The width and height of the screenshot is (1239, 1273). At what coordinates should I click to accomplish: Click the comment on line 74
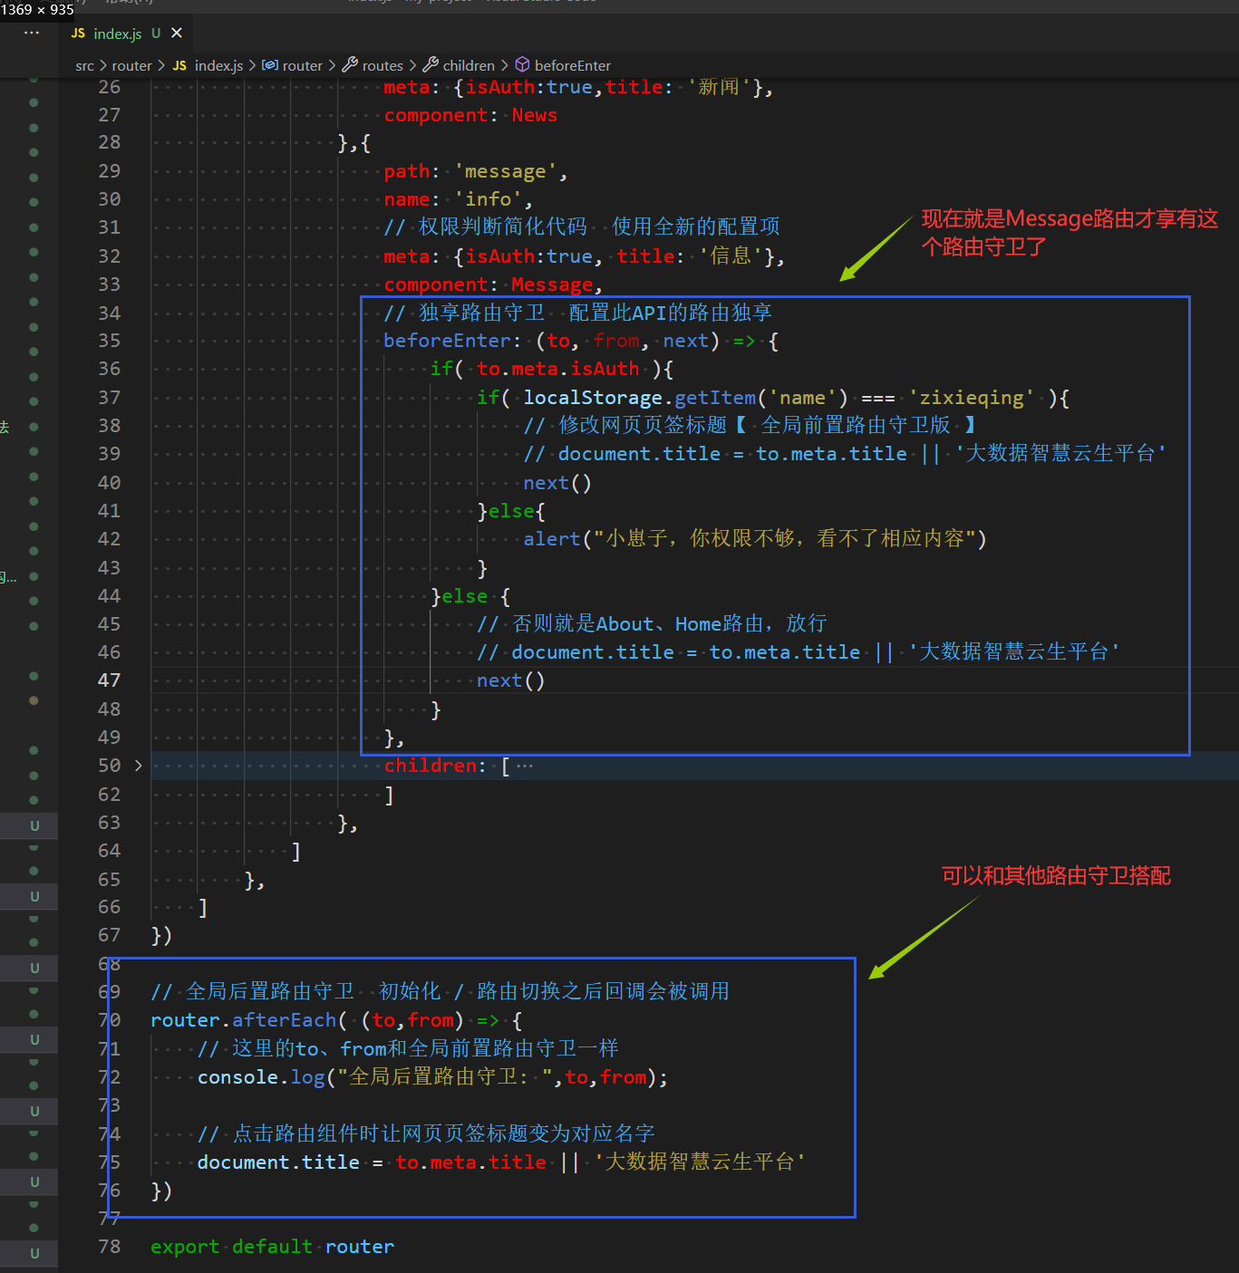click(426, 1134)
